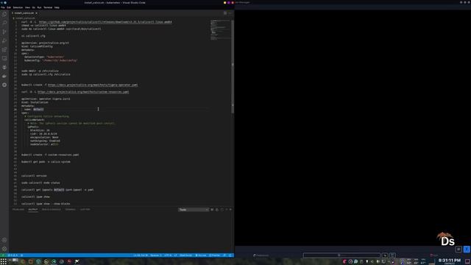Click the system clock on taskbar
This screenshot has width=471, height=265.
pos(450,261)
